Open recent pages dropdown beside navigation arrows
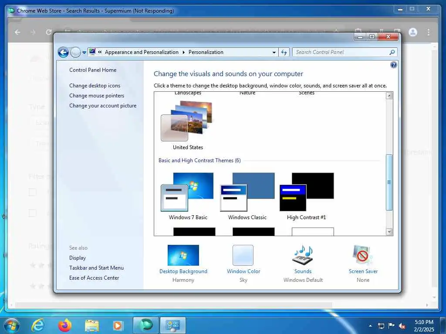The width and height of the screenshot is (446, 334). point(84,53)
